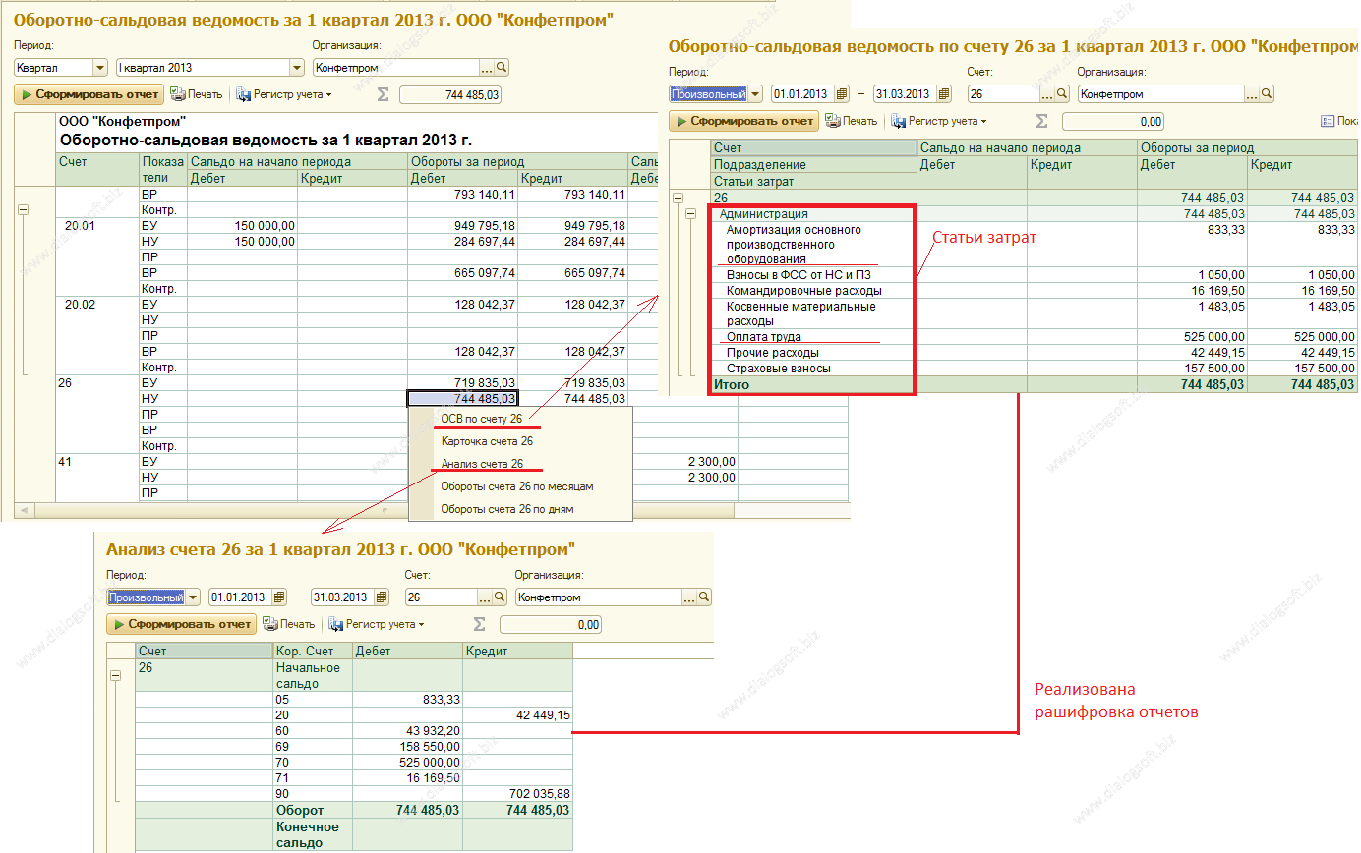Image resolution: width=1361 pixels, height=853 pixels.
Task: Click magnifier beside Организация in Анализ счета 26
Action: pyautogui.click(x=704, y=597)
